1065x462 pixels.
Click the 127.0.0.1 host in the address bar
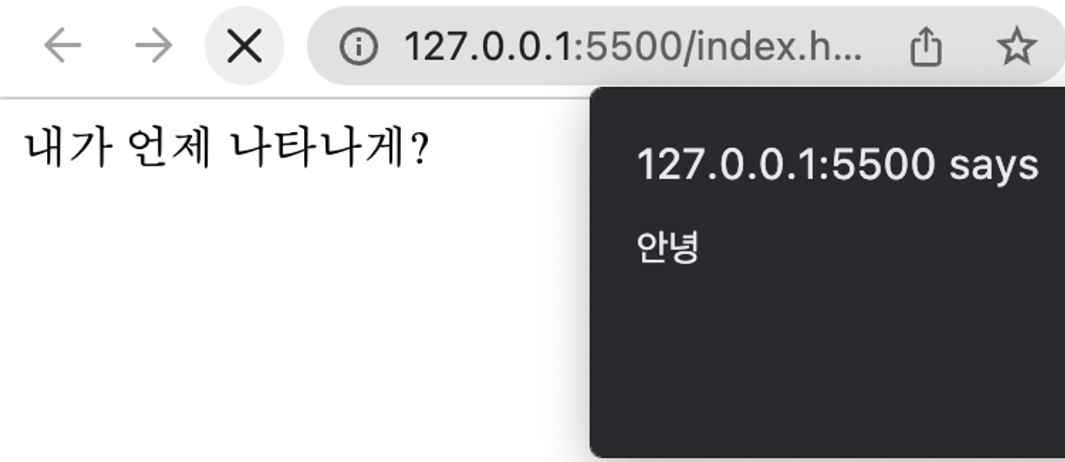(x=486, y=47)
